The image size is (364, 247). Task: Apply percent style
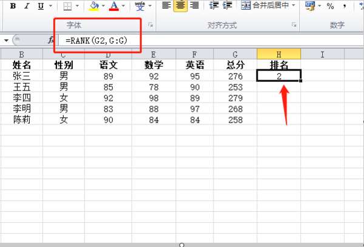coord(330,6)
